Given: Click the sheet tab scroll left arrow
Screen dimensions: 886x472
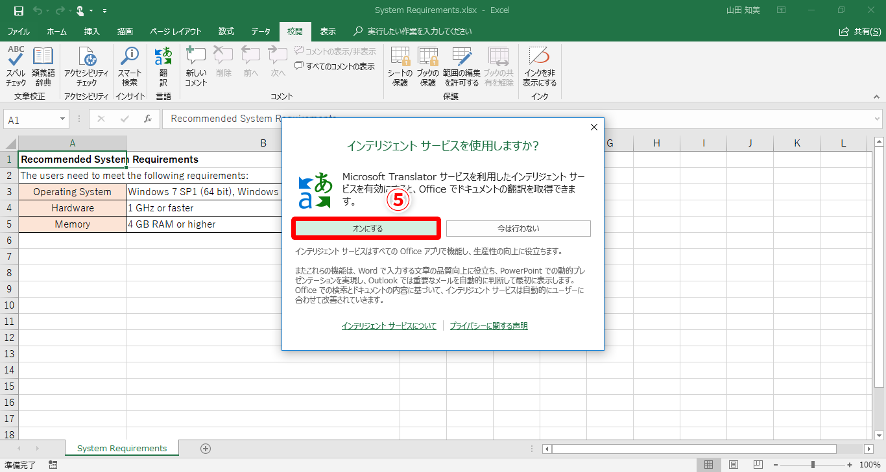Looking at the screenshot, I should [19, 449].
